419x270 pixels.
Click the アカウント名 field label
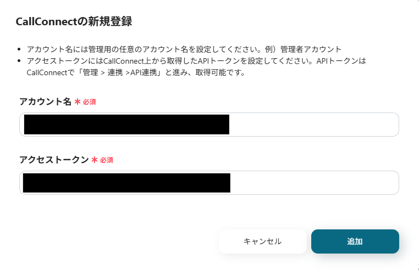(46, 102)
